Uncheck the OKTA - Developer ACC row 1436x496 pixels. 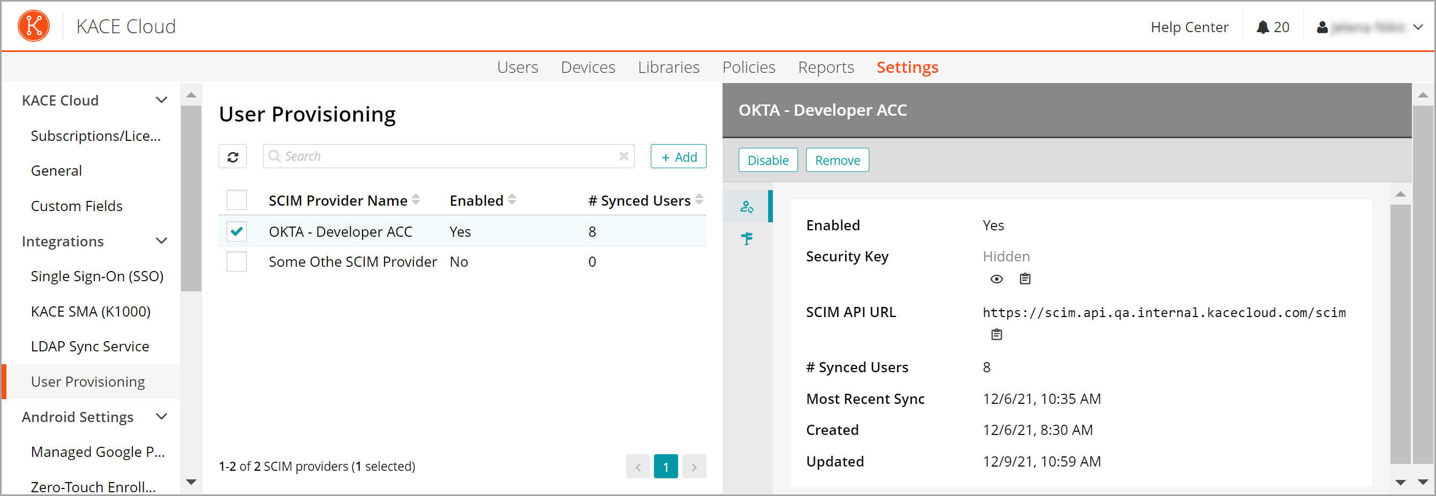(237, 231)
